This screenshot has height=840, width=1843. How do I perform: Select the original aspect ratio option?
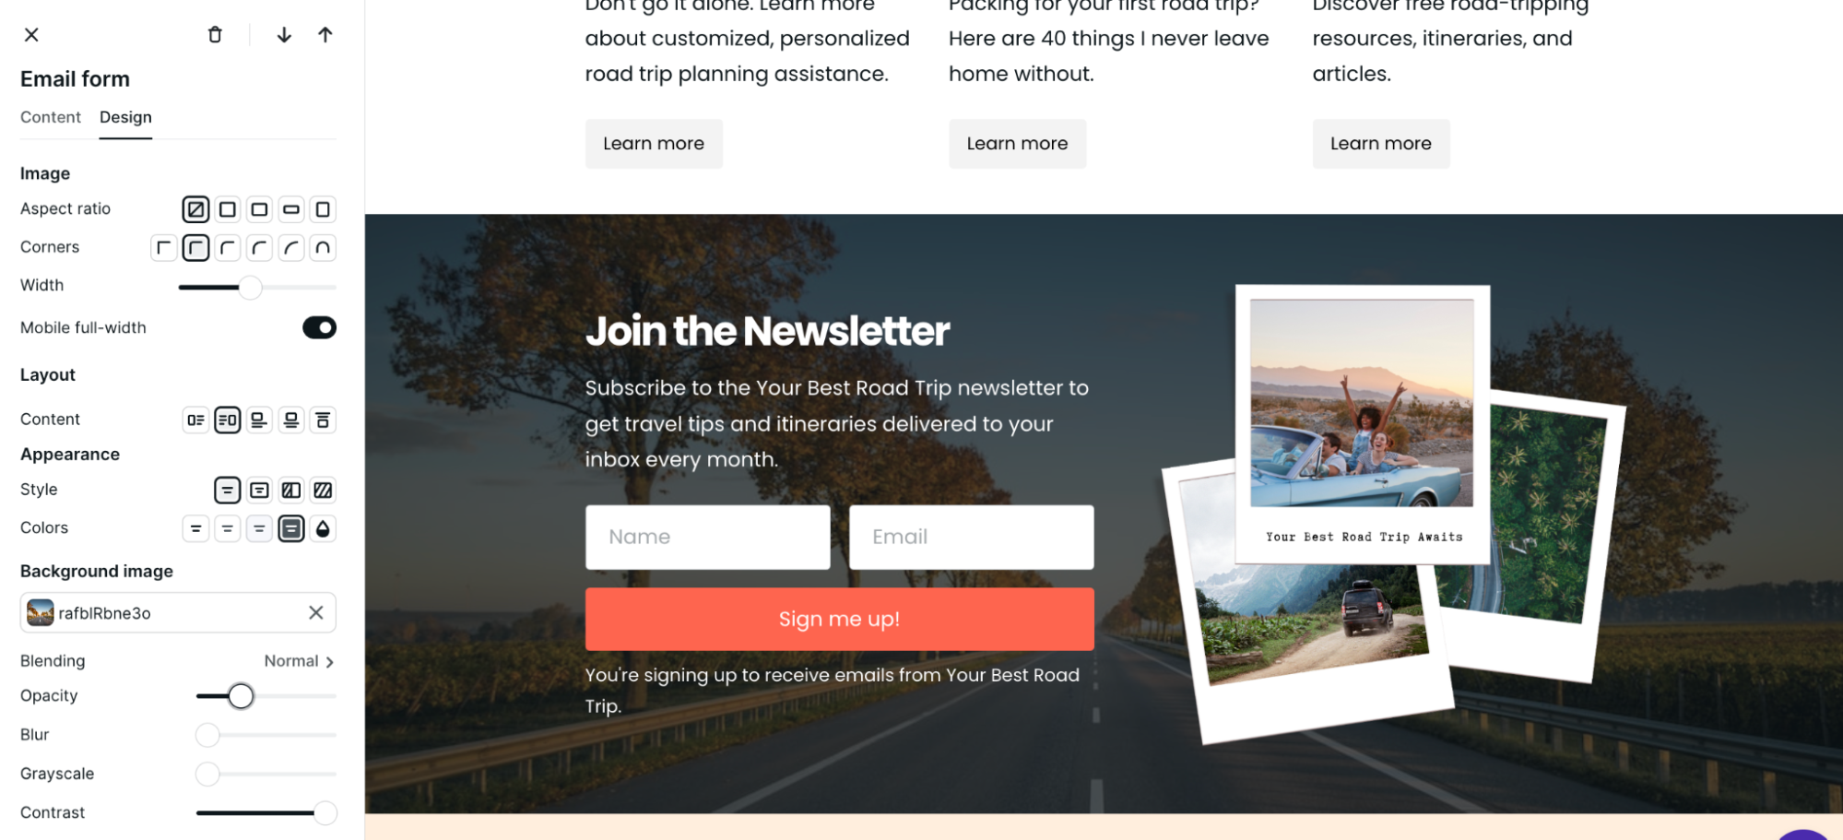click(x=195, y=209)
